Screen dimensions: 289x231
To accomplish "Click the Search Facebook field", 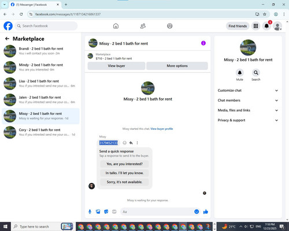I will tap(46, 26).
